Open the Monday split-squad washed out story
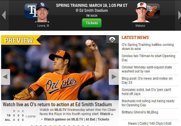181x126 pixels. point(147,69)
